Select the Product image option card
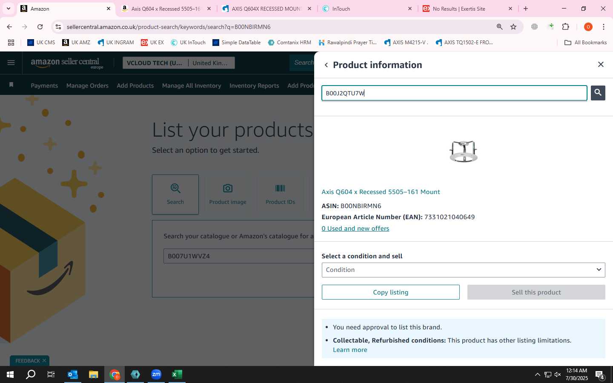Screen dimensions: 613x383 tap(228, 194)
